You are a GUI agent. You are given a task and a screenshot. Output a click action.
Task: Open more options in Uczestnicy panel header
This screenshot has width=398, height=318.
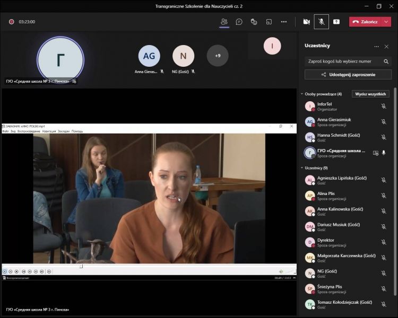pos(376,47)
